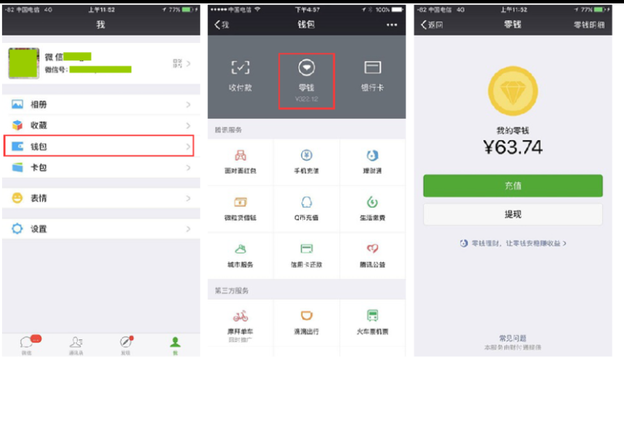624x422 pixels.
Task: Expand the 卡包 card pack chevron
Action: (188, 168)
